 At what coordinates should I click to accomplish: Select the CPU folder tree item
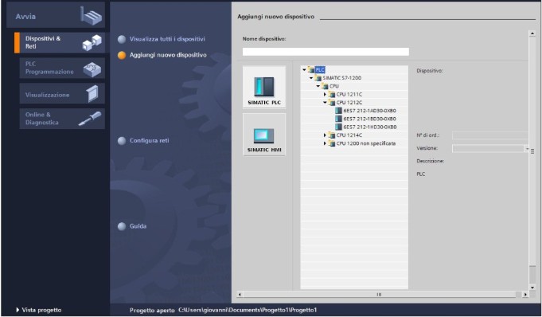[334, 86]
